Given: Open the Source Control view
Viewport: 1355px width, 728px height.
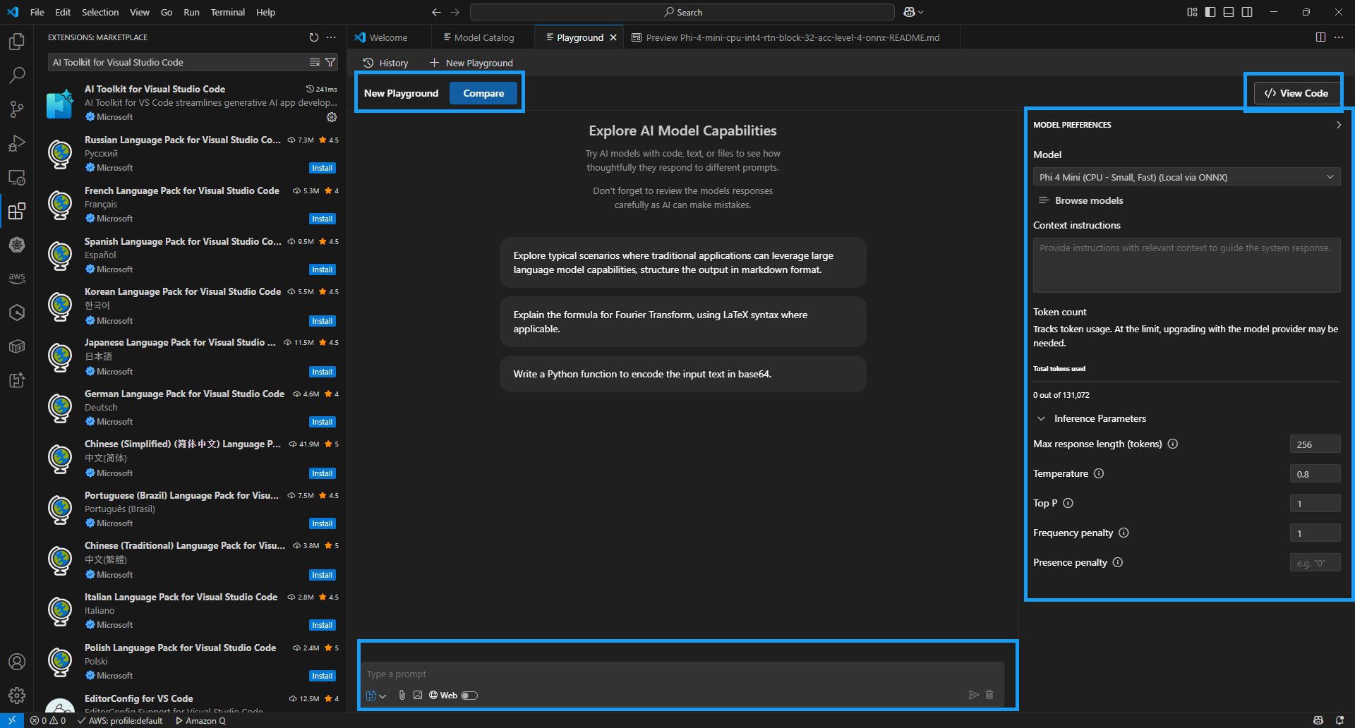Looking at the screenshot, I should coord(17,109).
